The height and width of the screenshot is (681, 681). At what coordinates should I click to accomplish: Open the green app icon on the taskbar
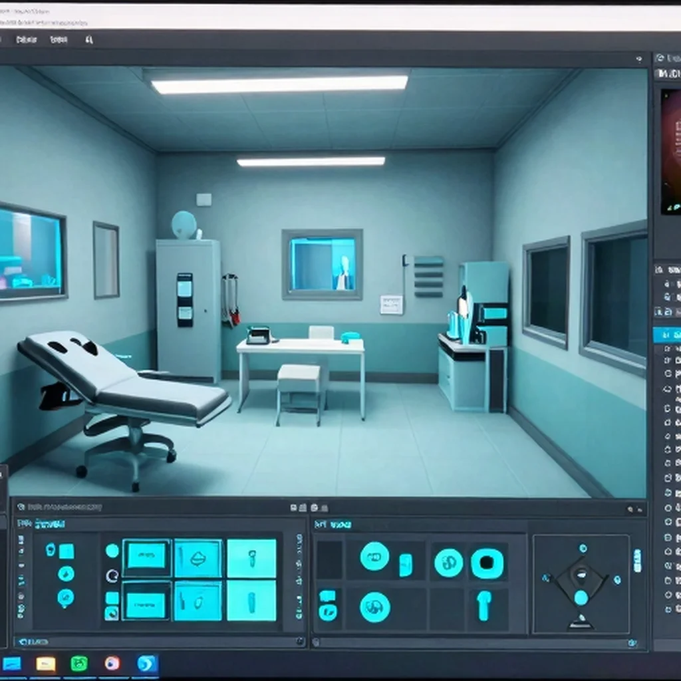(79, 664)
